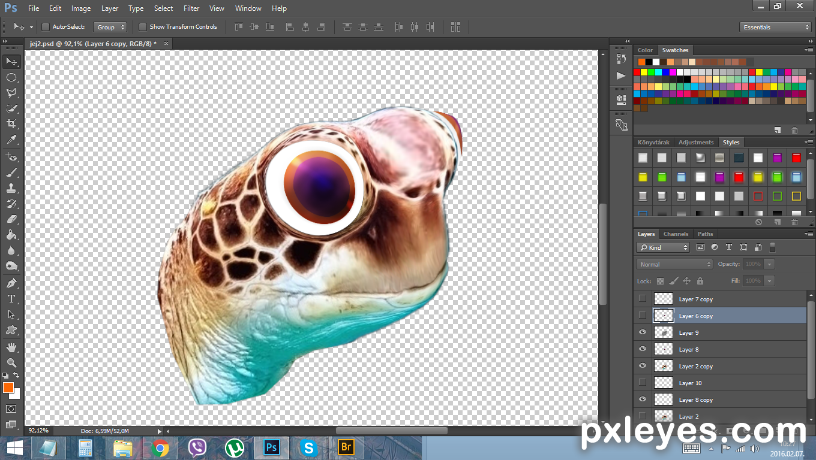Select the Custom Shape tool
Viewport: 816px width, 460px height.
(11, 329)
